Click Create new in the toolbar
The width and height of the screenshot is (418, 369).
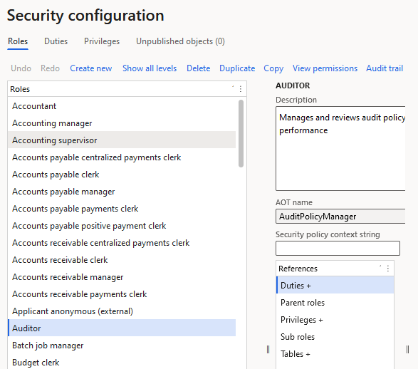tap(91, 68)
